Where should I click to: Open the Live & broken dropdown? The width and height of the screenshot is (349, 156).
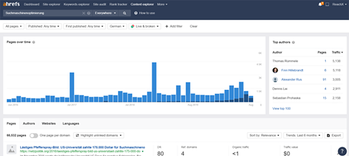coord(145,26)
